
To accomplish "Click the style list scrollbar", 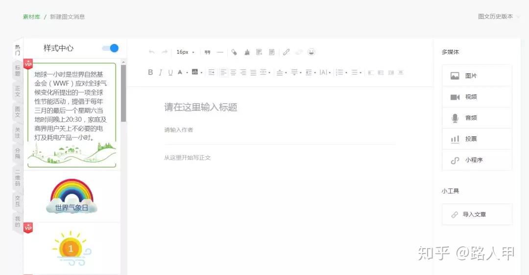I will [x=123, y=94].
